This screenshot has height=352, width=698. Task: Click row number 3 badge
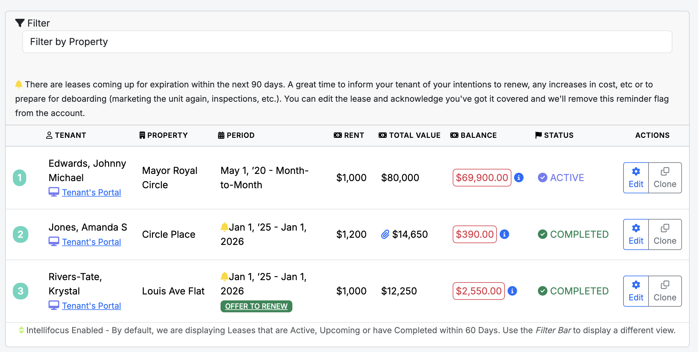(x=21, y=291)
